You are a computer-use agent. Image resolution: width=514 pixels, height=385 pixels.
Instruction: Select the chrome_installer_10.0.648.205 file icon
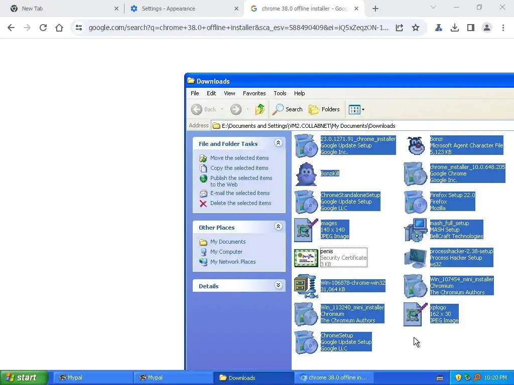[x=415, y=174]
